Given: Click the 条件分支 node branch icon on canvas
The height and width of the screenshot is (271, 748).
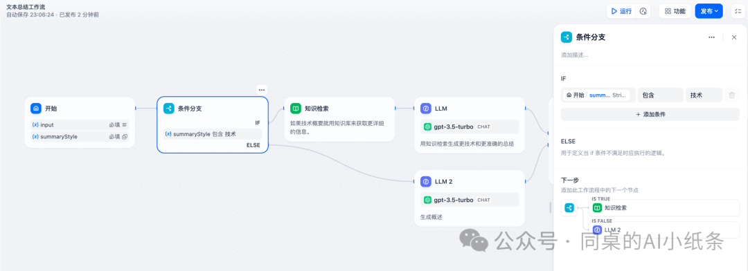Looking at the screenshot, I should (169, 109).
